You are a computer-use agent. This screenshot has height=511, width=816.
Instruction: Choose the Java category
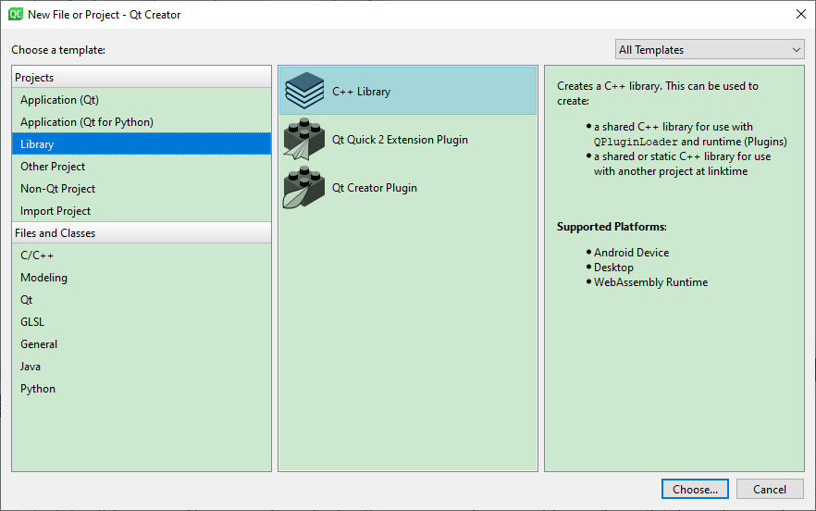pyautogui.click(x=142, y=367)
